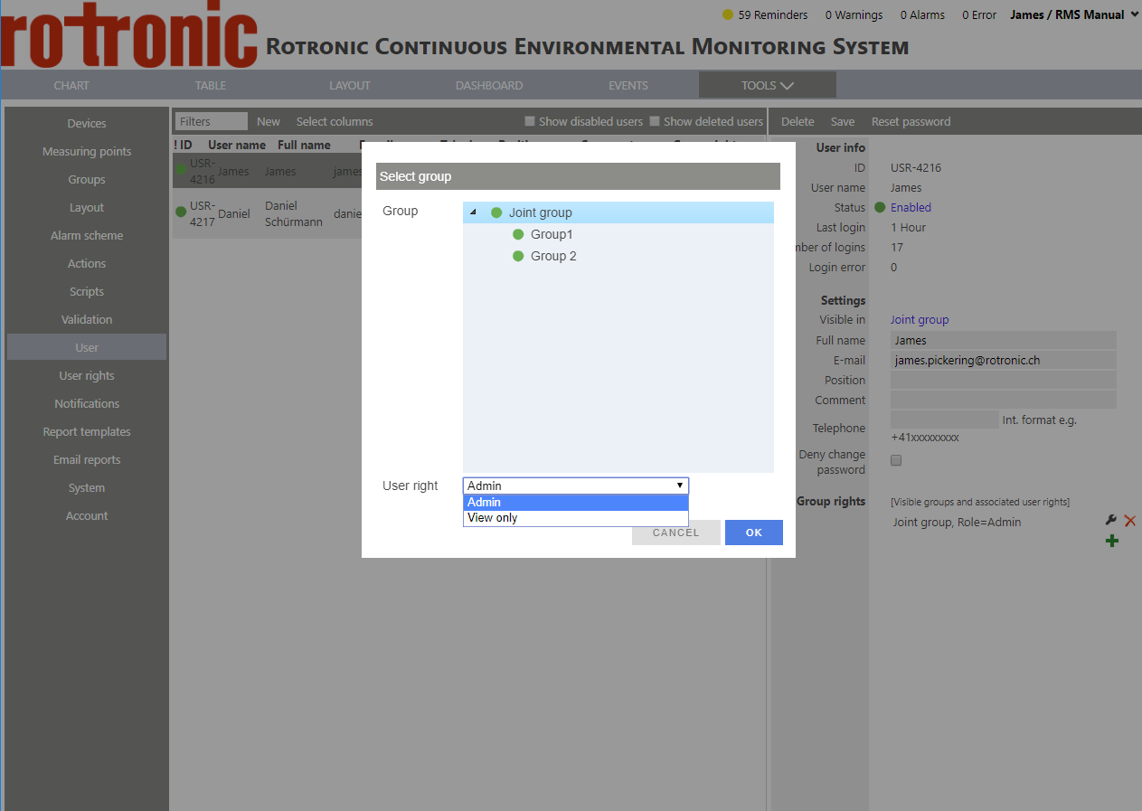Click yellow reminders indicator dot
Viewport: 1142px width, 811px height.
pyautogui.click(x=728, y=14)
